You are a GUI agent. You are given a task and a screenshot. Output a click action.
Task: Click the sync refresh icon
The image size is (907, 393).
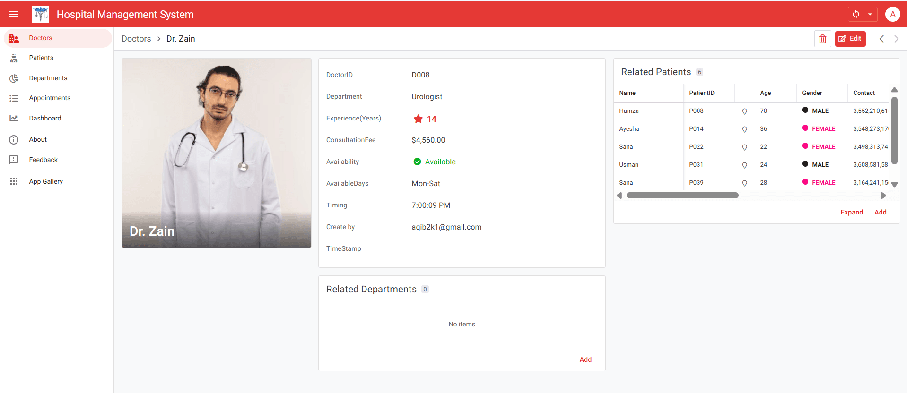point(855,14)
